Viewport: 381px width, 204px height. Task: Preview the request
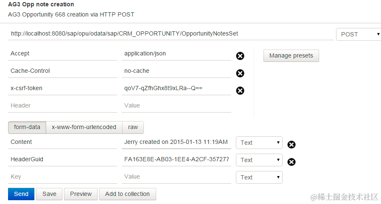coord(81,194)
